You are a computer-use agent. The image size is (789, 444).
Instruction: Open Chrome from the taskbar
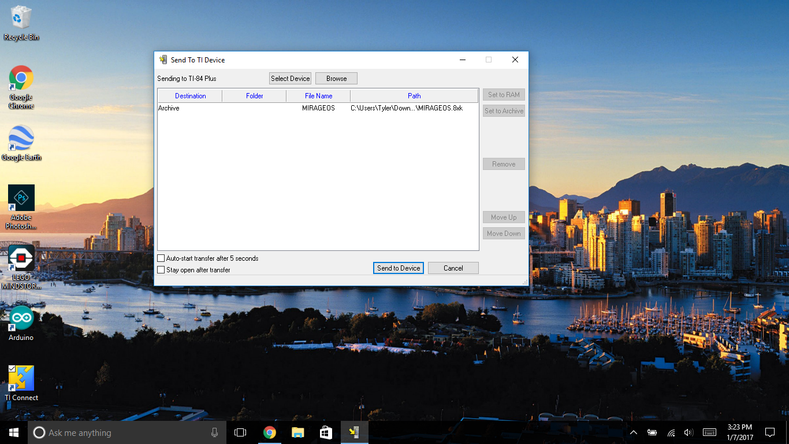coord(269,432)
